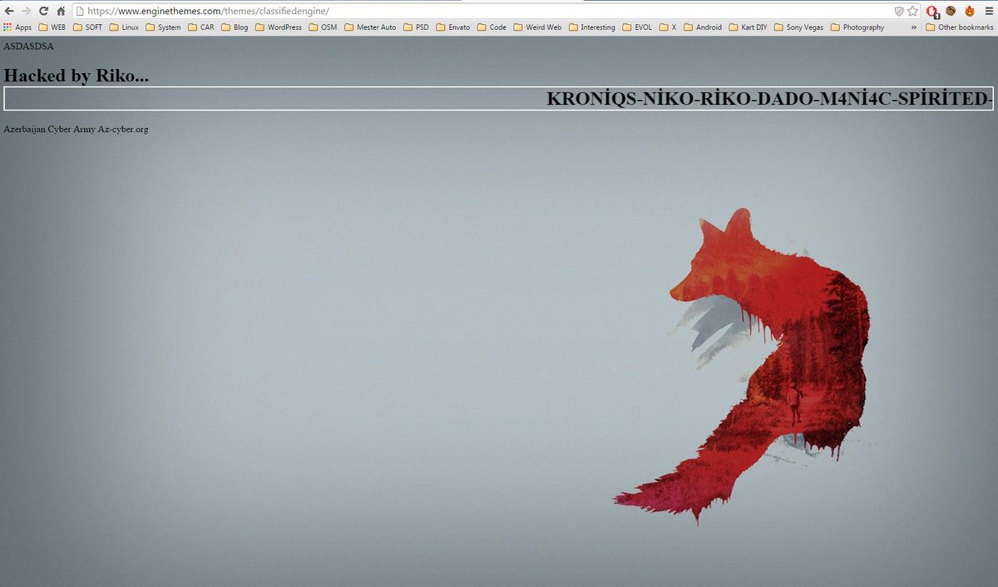Open the SOFT bookmarks folder
This screenshot has width=998, height=587.
click(88, 27)
